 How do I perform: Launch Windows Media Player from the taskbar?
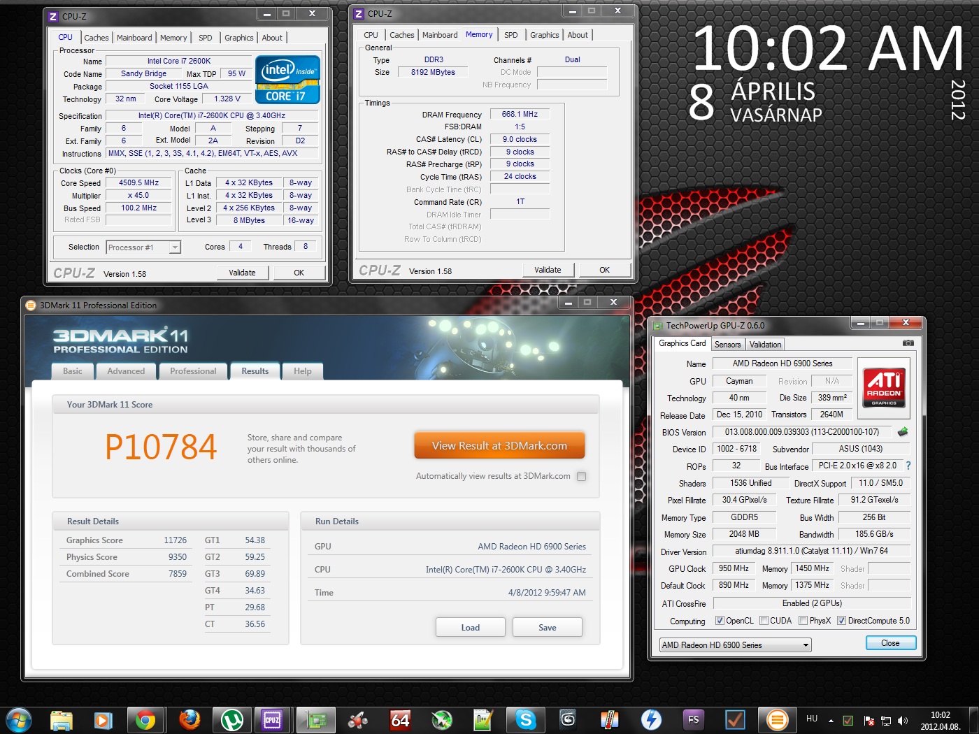pos(103,719)
